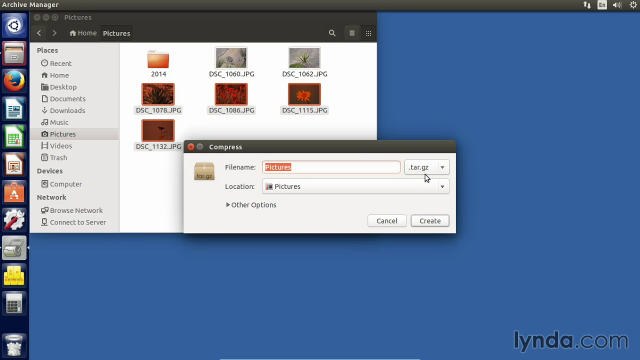Click the tar.gz archive icon in dialog
640x360 pixels.
(204, 171)
